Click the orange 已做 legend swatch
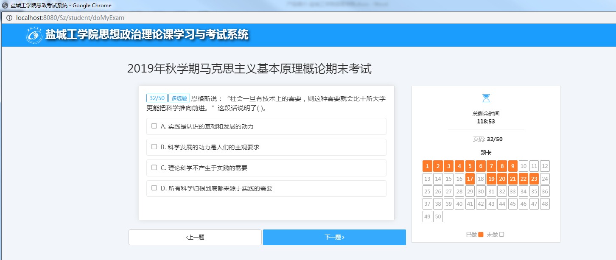 pyautogui.click(x=481, y=235)
